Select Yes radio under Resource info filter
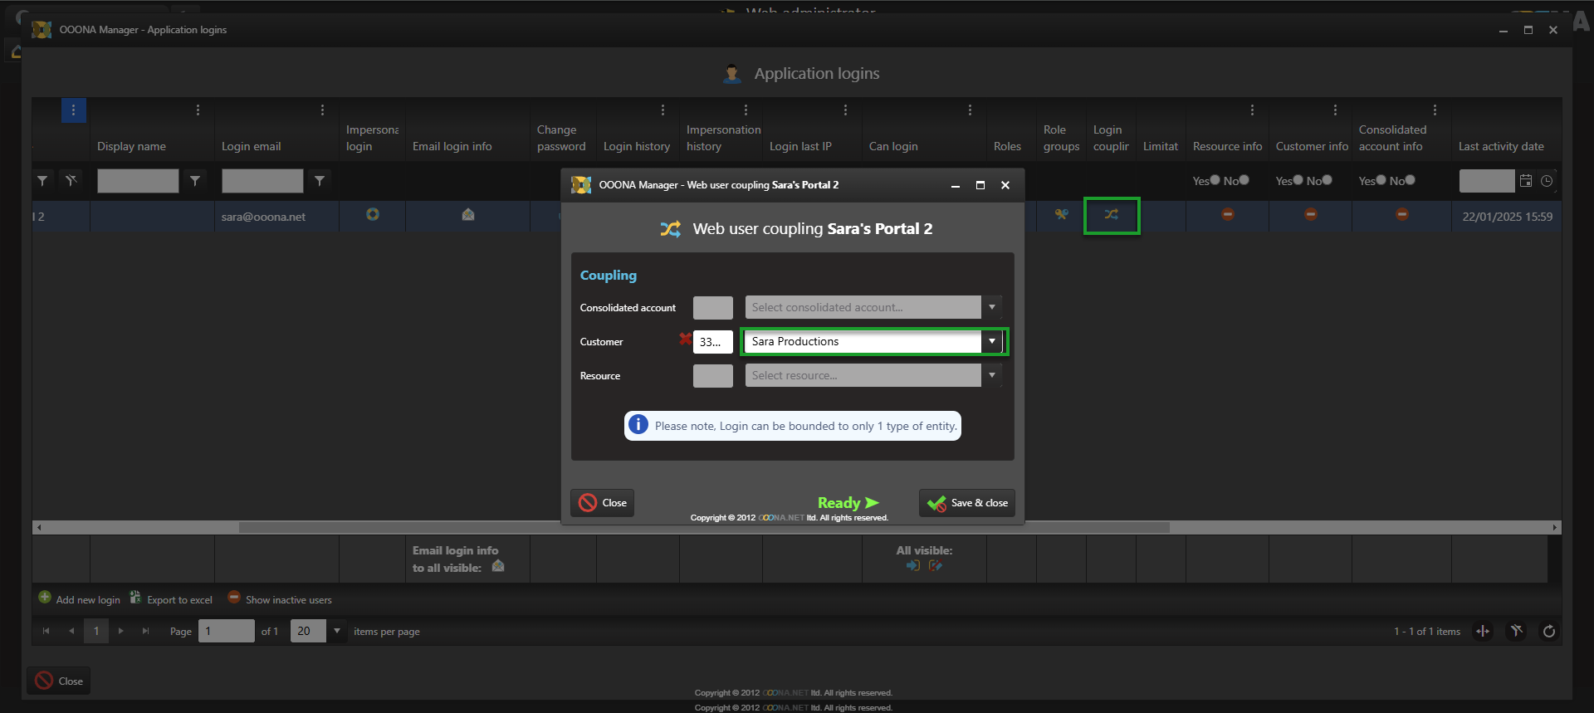This screenshot has height=713, width=1594. (1215, 180)
